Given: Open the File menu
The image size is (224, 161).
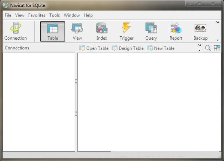Looking at the screenshot, I should tap(8, 15).
